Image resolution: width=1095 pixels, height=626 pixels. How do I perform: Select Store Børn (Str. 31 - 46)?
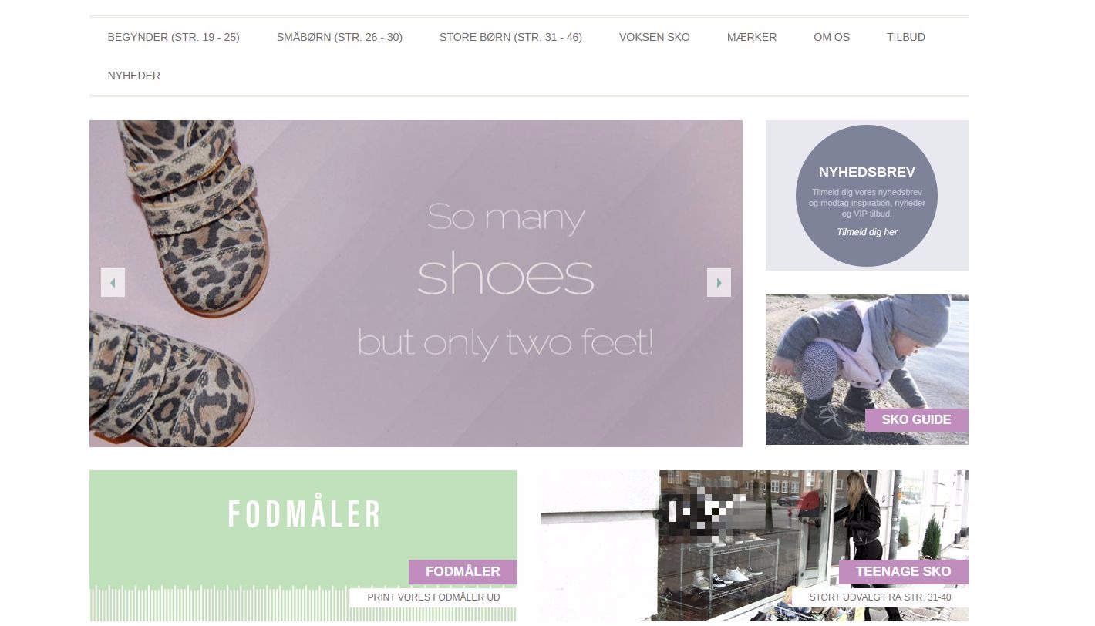(510, 37)
